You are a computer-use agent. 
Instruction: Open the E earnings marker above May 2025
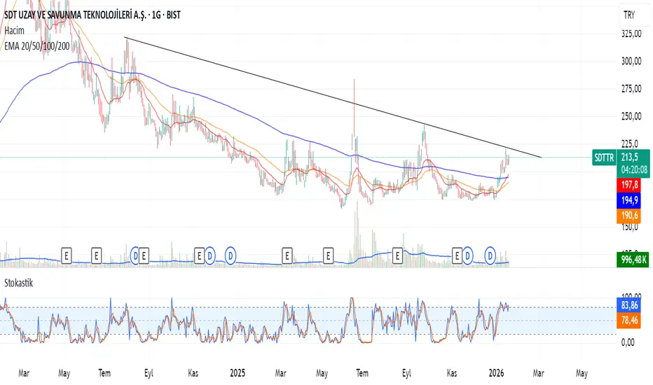pos(328,255)
